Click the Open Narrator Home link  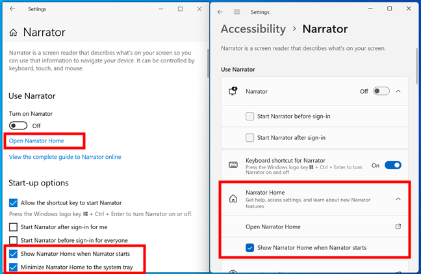point(36,141)
